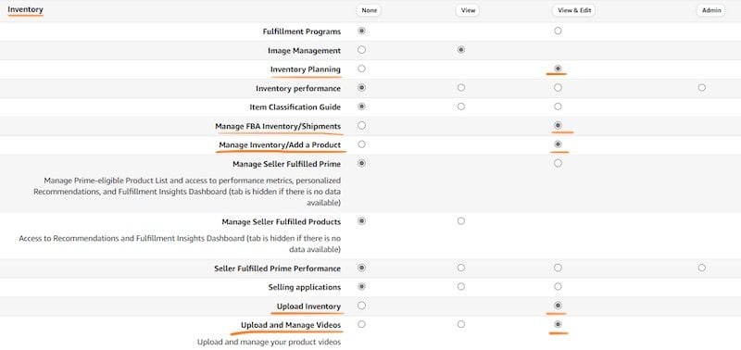Click the Inventory Planning label
Screen dimensions: 741x350
click(306, 69)
